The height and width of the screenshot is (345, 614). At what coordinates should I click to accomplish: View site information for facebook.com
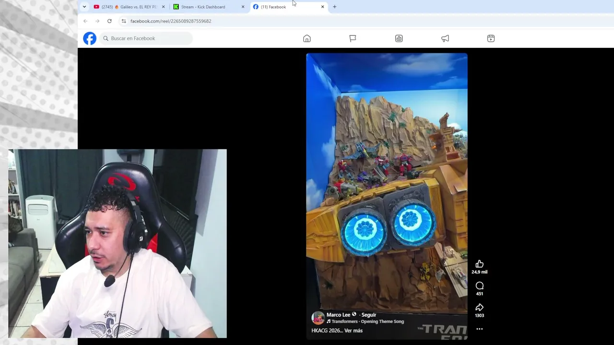point(124,21)
